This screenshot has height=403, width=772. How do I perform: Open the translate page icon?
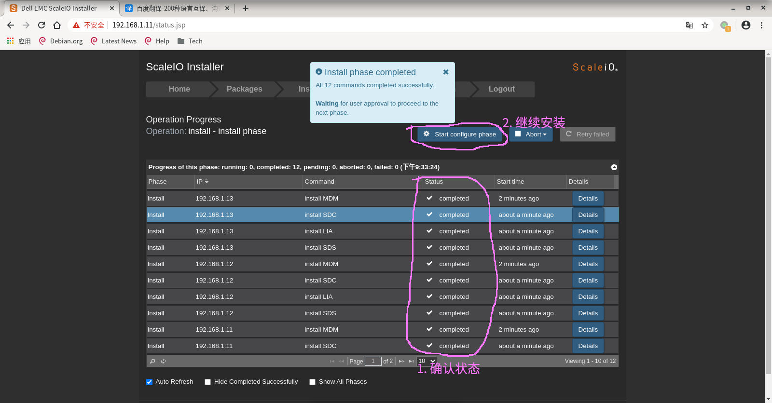689,25
